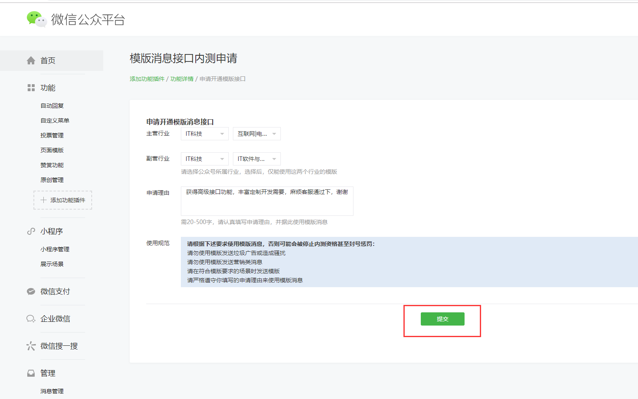Click the inbox icon beside 管理

tap(31, 373)
